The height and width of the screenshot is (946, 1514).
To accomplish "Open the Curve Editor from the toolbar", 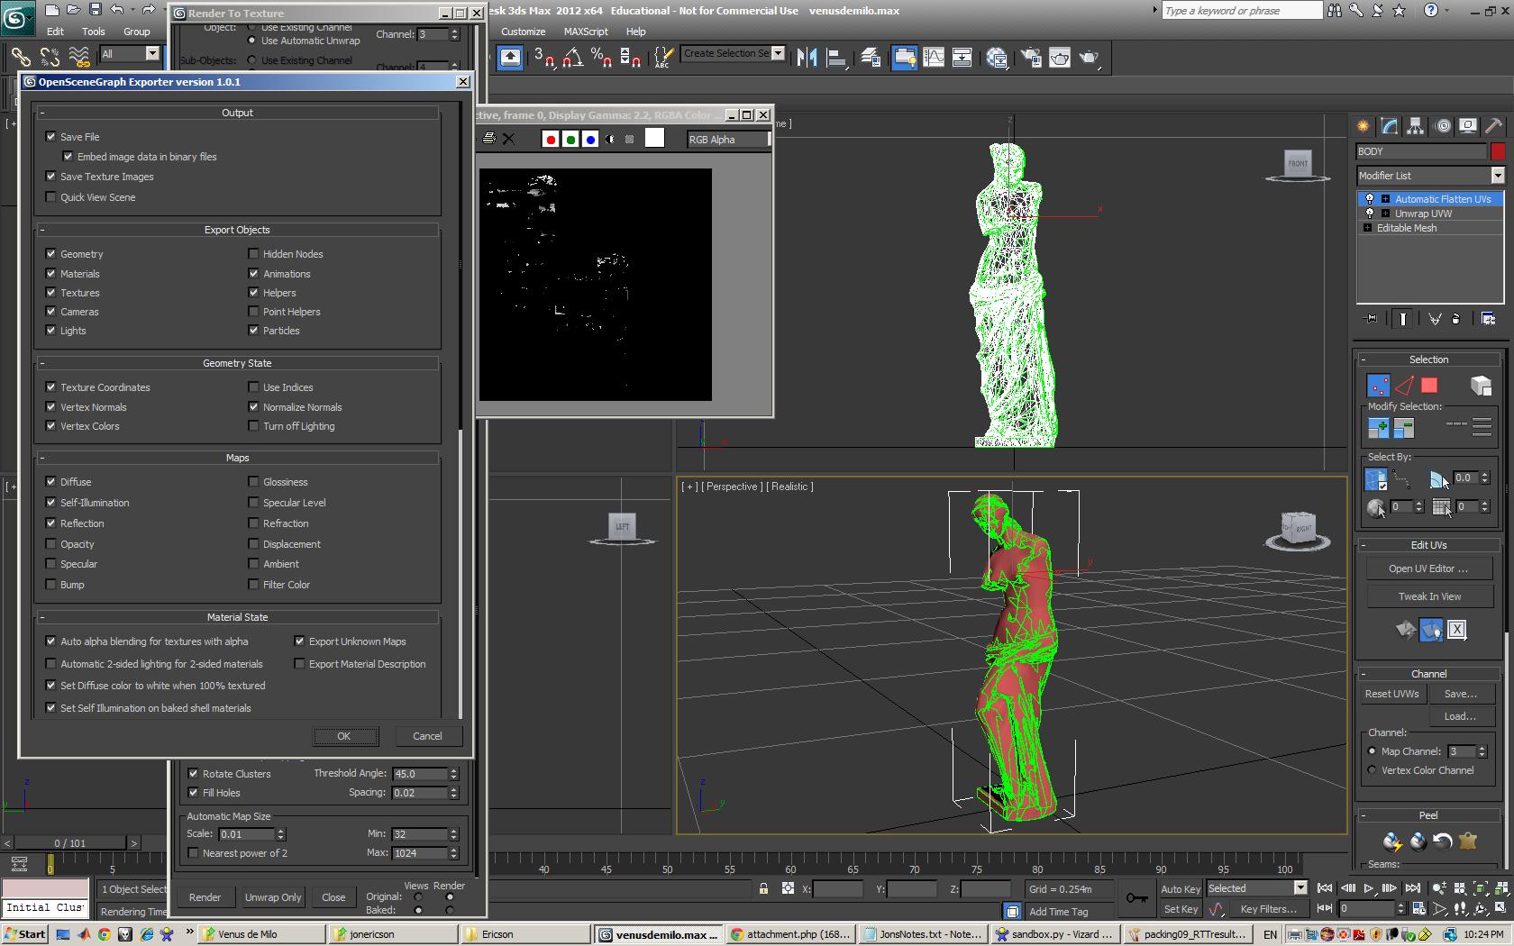I will click(934, 58).
